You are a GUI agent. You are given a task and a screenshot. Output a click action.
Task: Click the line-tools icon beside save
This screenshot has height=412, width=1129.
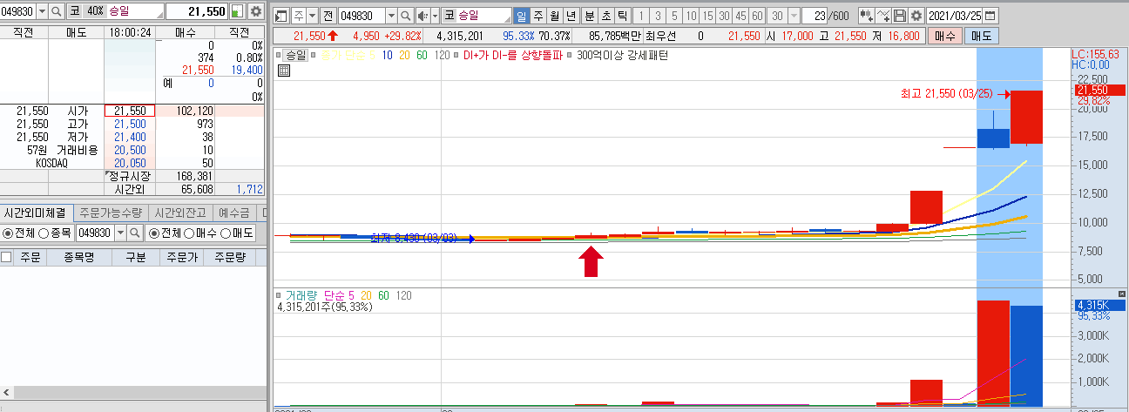click(884, 16)
